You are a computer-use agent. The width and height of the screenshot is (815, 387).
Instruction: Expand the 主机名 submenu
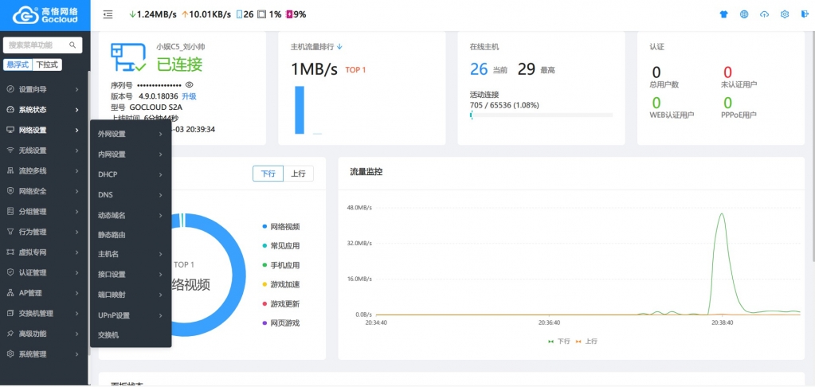click(x=131, y=254)
